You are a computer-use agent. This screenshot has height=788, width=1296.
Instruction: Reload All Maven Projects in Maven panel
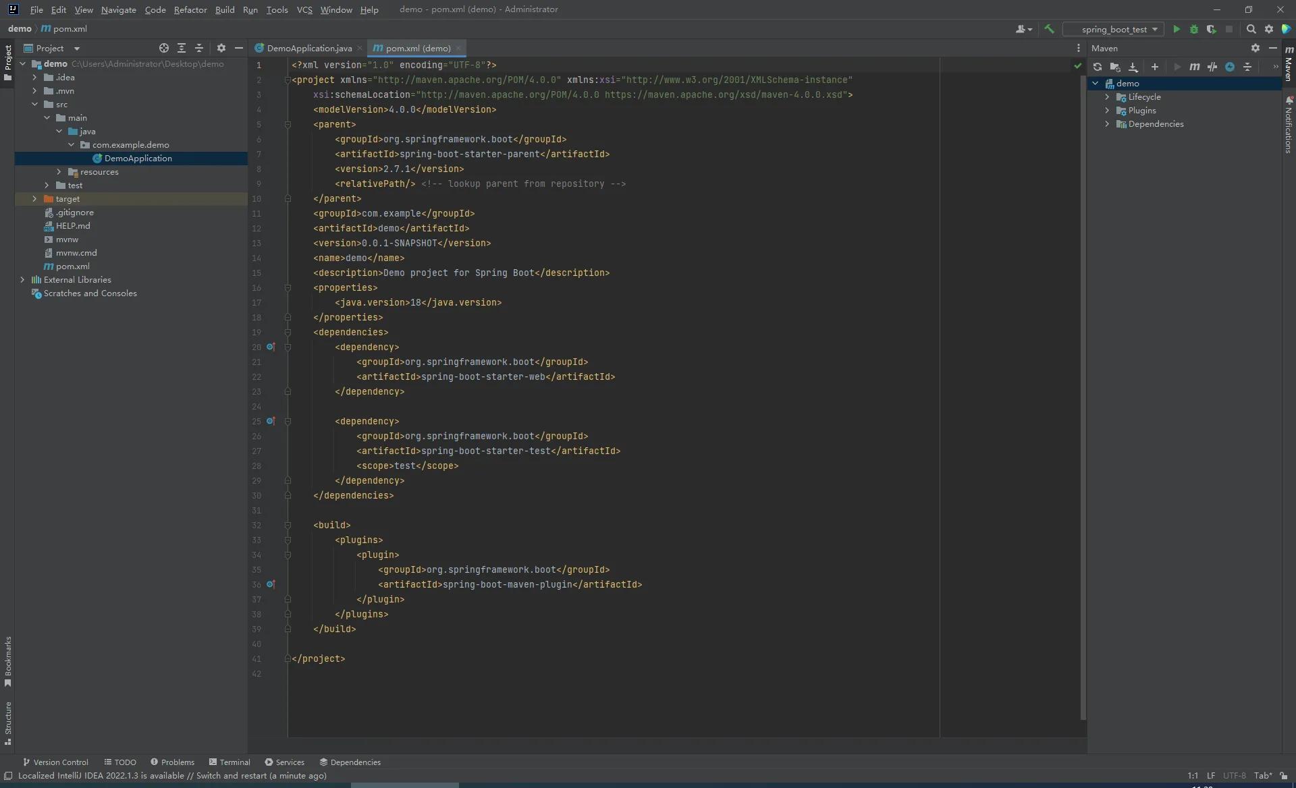(1098, 67)
